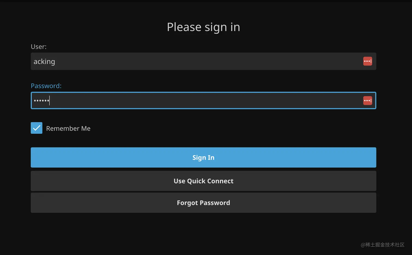The image size is (412, 255).
Task: Click the Please sign in heading
Action: tap(203, 27)
